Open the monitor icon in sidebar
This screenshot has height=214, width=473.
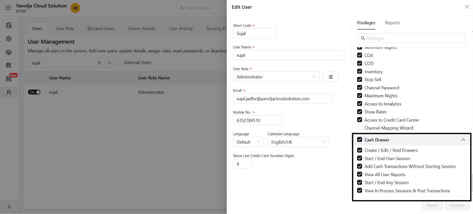(x=9, y=52)
